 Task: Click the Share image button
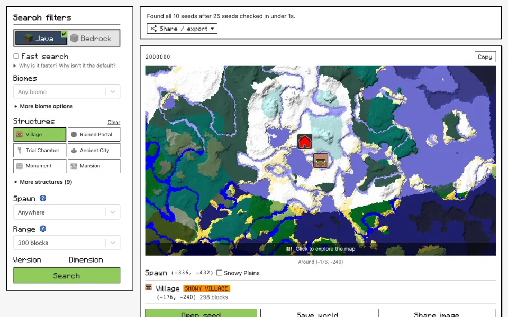pos(437,313)
